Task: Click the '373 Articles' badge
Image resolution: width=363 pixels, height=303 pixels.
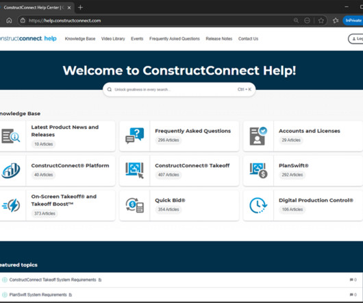Action: pyautogui.click(x=45, y=213)
